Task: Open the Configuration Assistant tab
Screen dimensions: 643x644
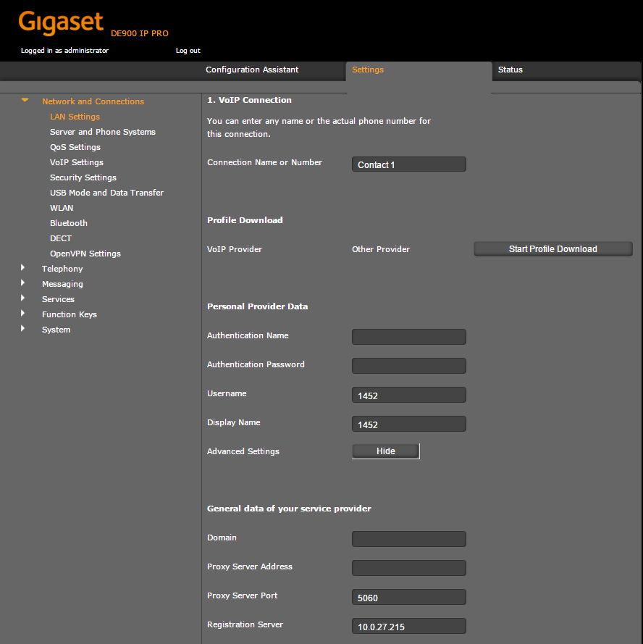Action: 252,70
